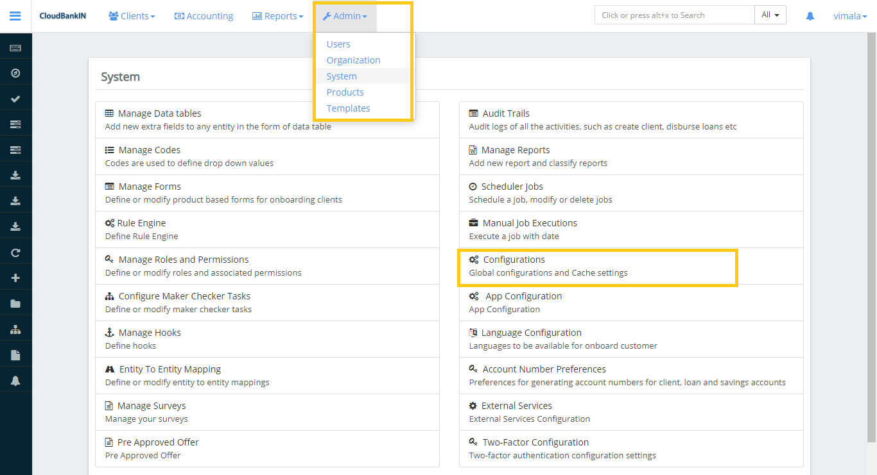
Task: Select the organization hierarchy icon in sidebar
Action: coord(15,328)
